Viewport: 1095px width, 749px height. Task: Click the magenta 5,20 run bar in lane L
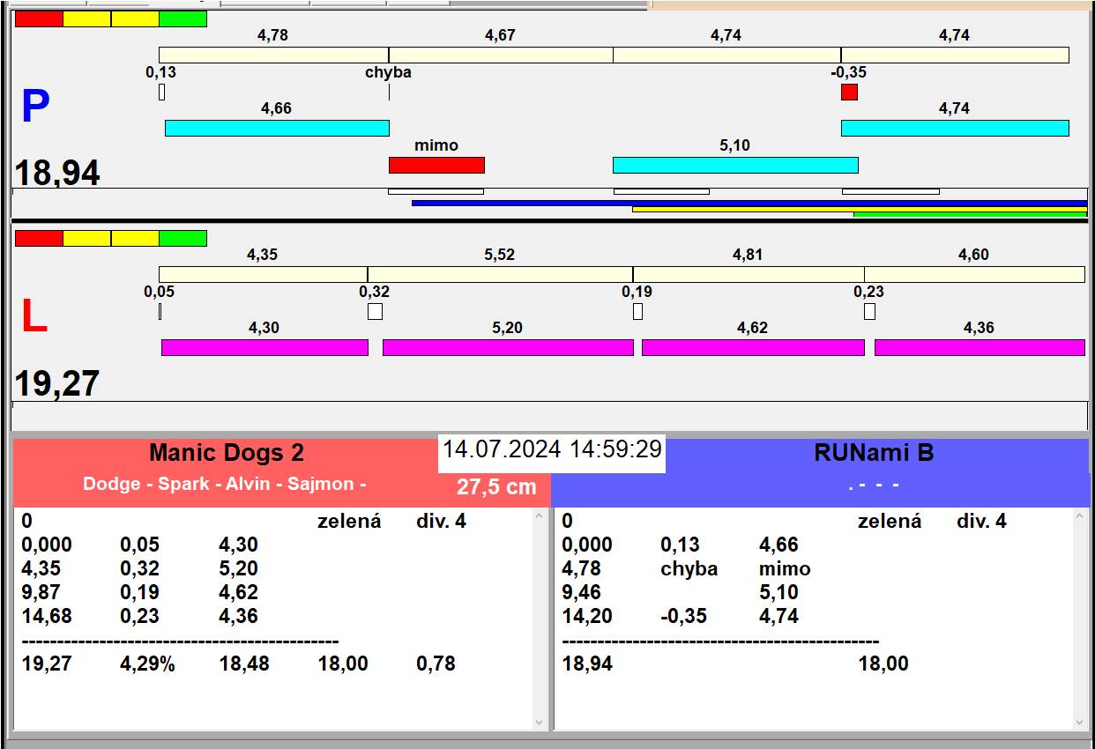coord(508,347)
